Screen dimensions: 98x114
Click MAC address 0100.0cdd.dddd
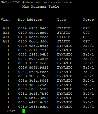tap(33, 41)
